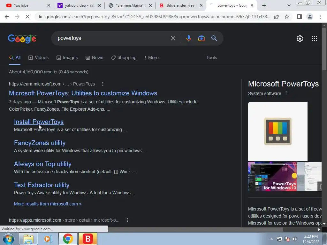The height and width of the screenshot is (245, 327).
Task: Search by image with the camera icon
Action: pos(201,38)
